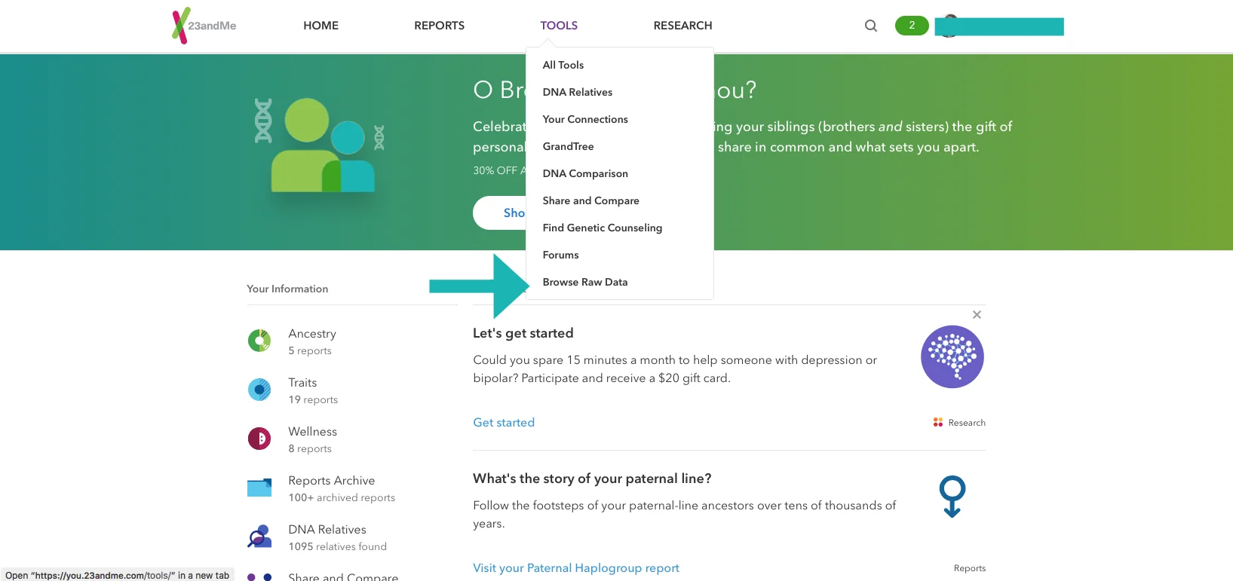Dismiss the Let's get started card
The image size is (1233, 581).
pyautogui.click(x=977, y=314)
